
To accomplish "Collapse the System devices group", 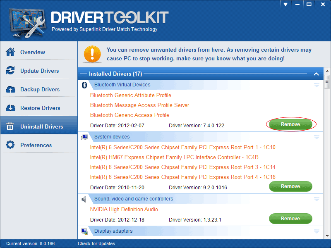I will (x=317, y=137).
